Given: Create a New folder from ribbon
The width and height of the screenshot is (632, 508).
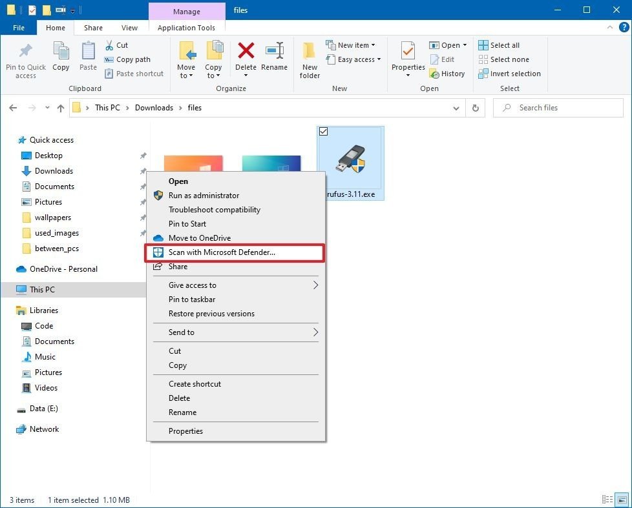Looking at the screenshot, I should (x=310, y=61).
